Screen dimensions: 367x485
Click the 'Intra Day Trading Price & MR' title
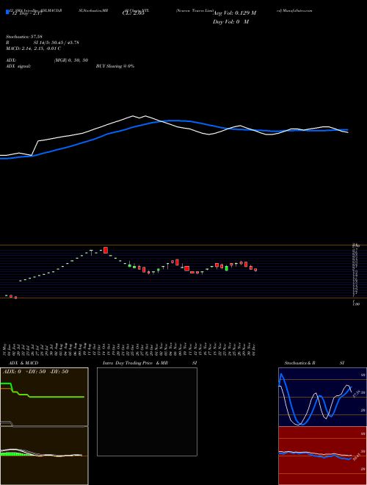point(135,363)
